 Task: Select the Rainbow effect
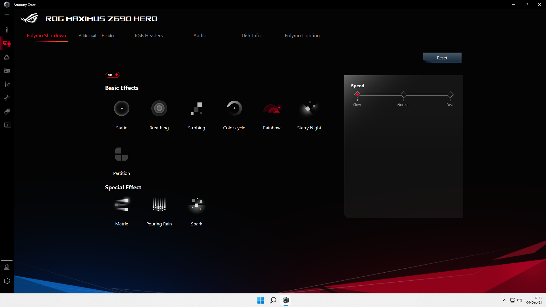(272, 109)
